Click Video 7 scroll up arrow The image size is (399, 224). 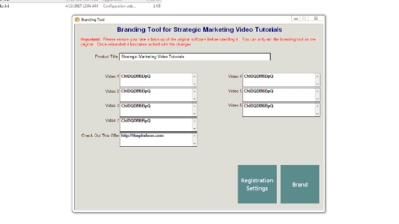click(195, 121)
